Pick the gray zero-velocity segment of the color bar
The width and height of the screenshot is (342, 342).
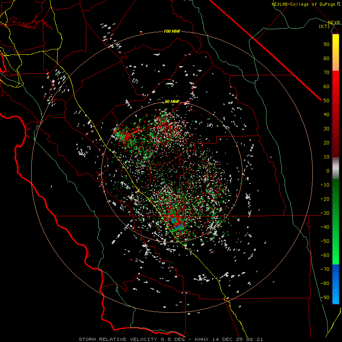[x=336, y=168]
